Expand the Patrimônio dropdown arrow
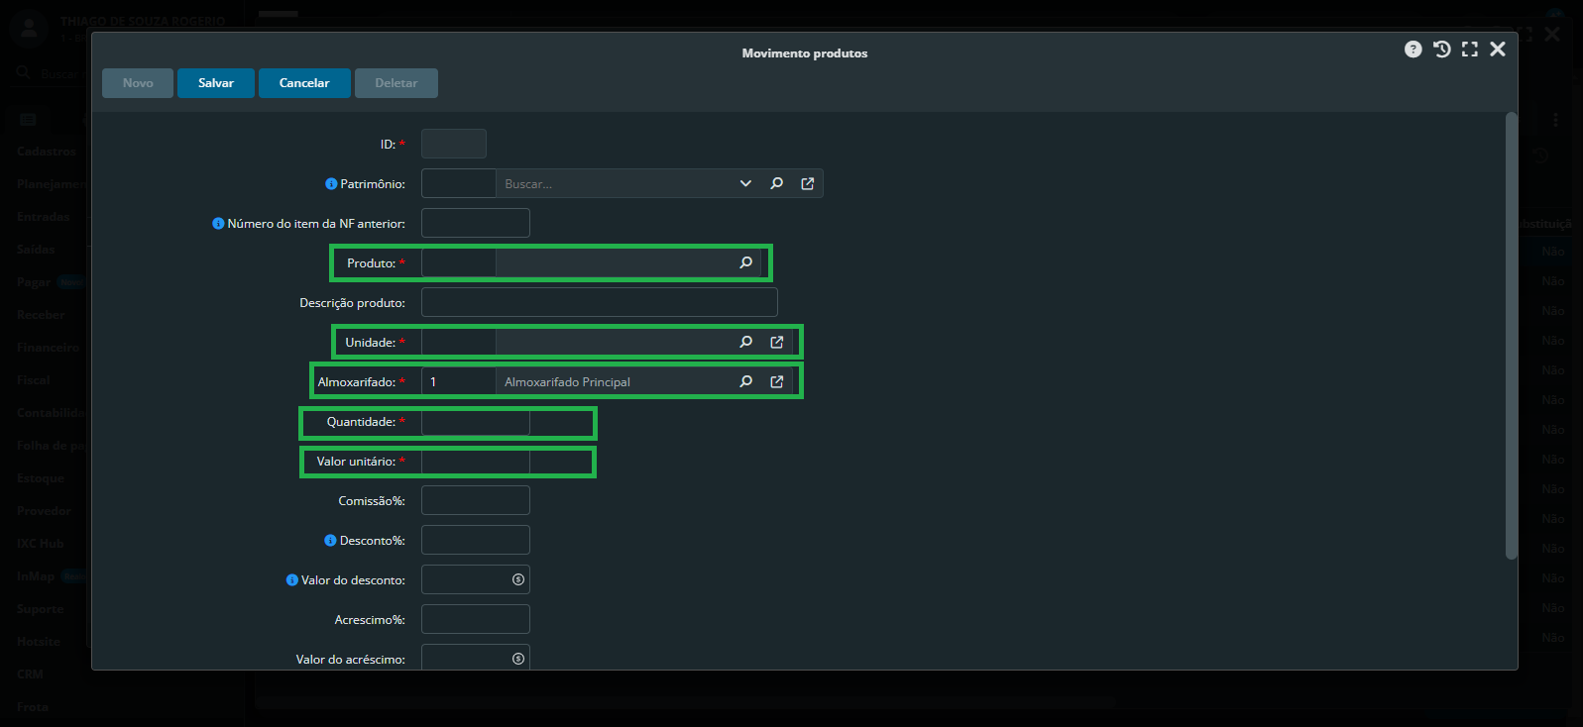 [745, 183]
